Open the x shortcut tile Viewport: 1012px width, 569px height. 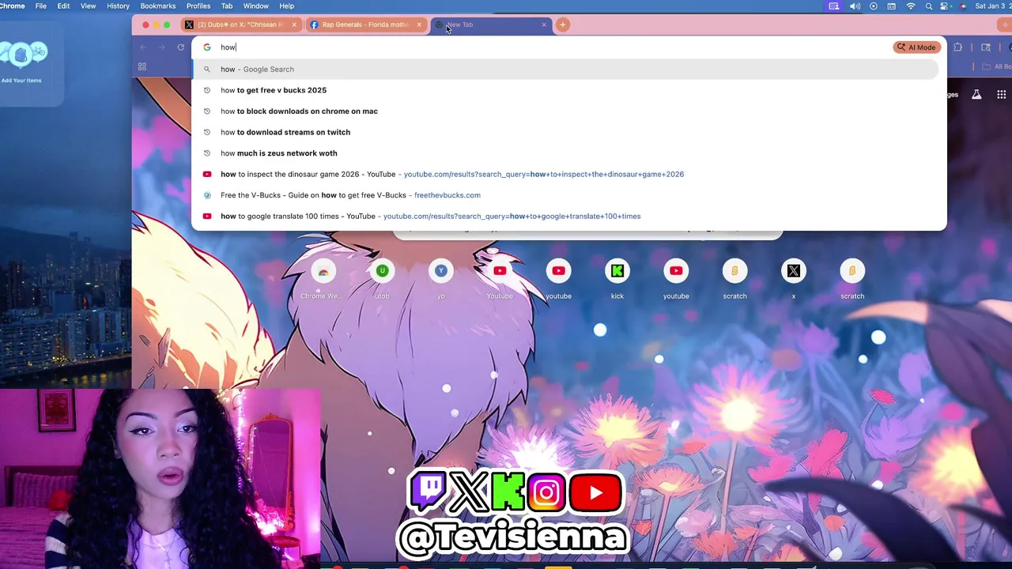pyautogui.click(x=794, y=279)
